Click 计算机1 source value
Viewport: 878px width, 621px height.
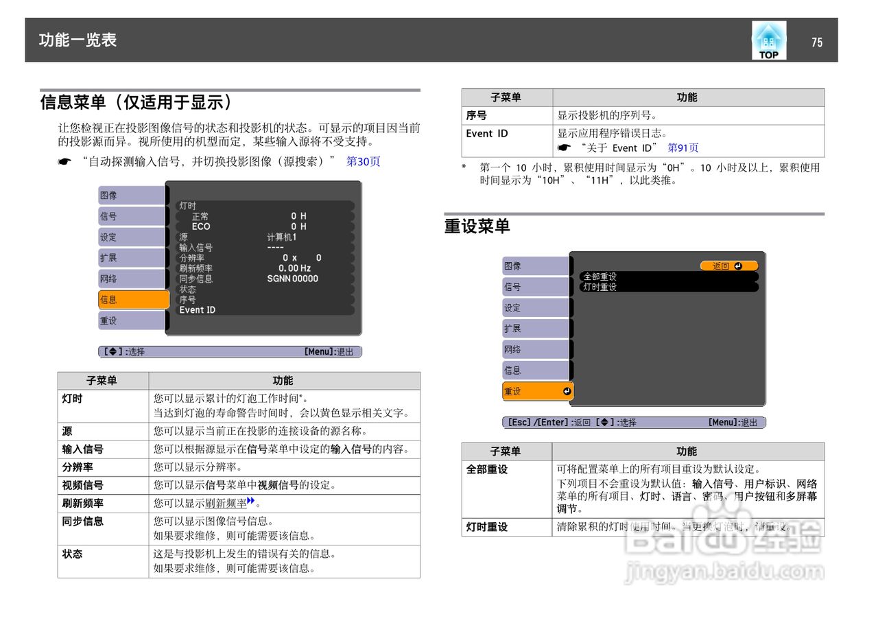(x=282, y=237)
